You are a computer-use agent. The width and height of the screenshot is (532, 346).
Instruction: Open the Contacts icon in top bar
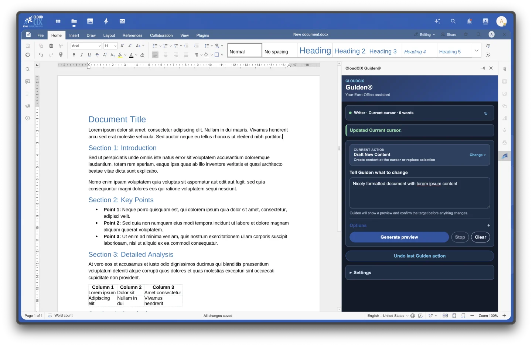[485, 21]
